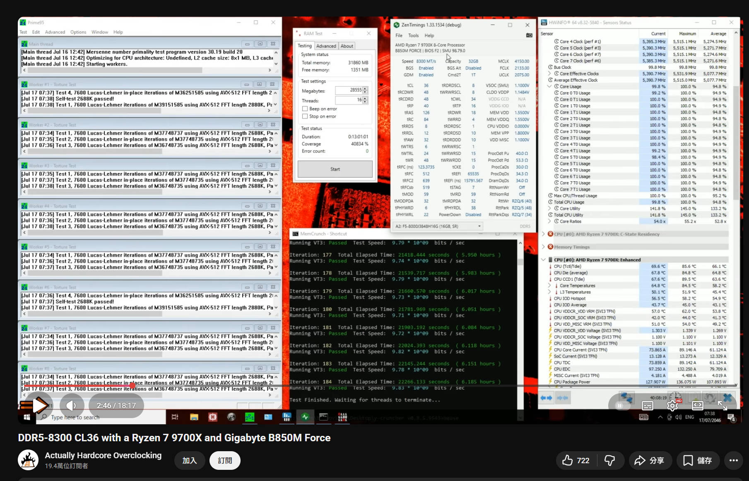Click the 分享 share button
The height and width of the screenshot is (481, 749).
tap(649, 460)
